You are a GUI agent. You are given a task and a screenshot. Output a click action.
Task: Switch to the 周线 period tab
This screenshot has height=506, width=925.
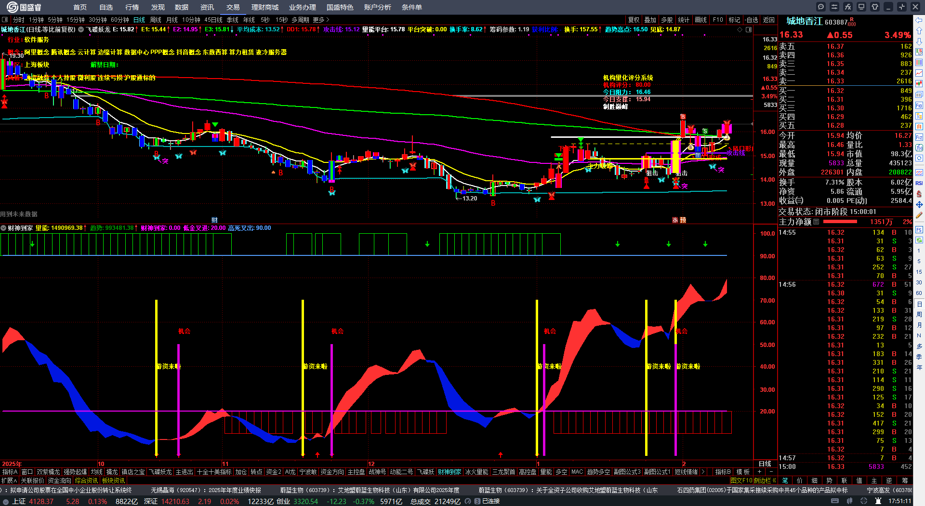tap(156, 20)
